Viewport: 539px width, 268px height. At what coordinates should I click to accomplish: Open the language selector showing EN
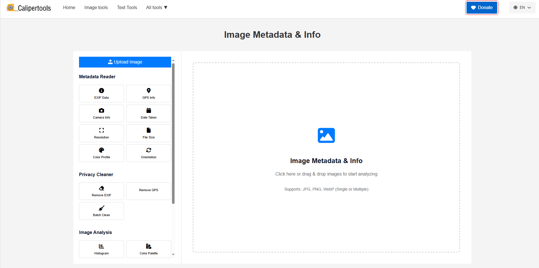(522, 7)
